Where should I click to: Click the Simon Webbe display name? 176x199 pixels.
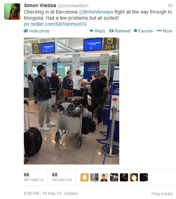pos(40,5)
